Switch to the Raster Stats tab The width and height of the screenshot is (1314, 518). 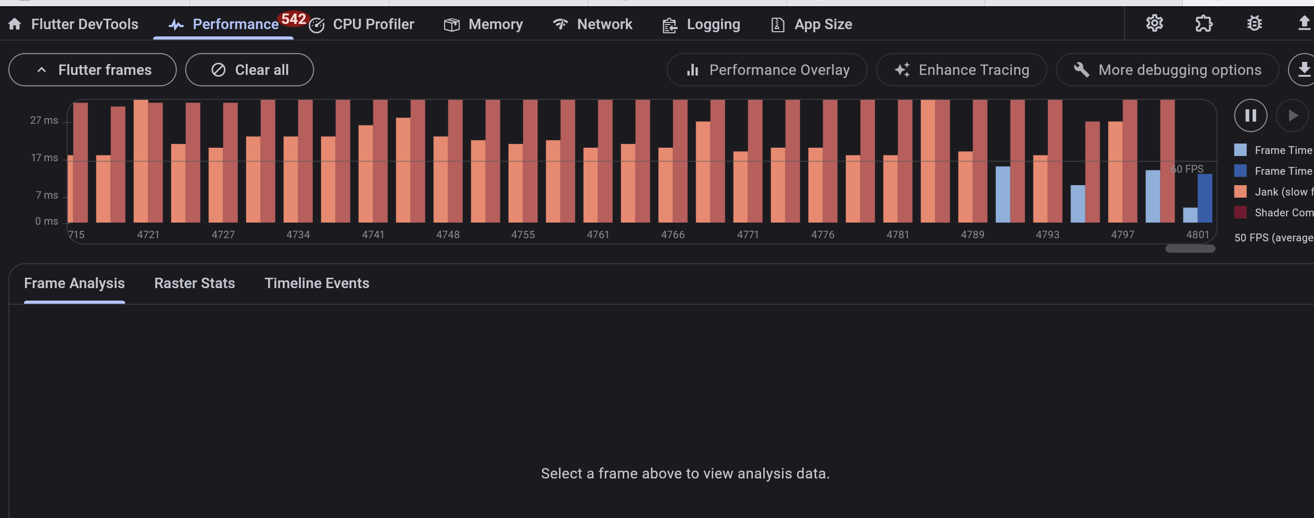[x=194, y=283]
